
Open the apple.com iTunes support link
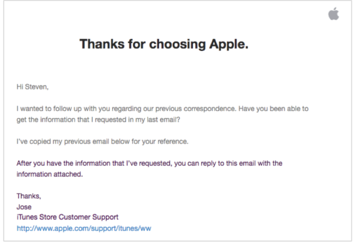tap(84, 228)
